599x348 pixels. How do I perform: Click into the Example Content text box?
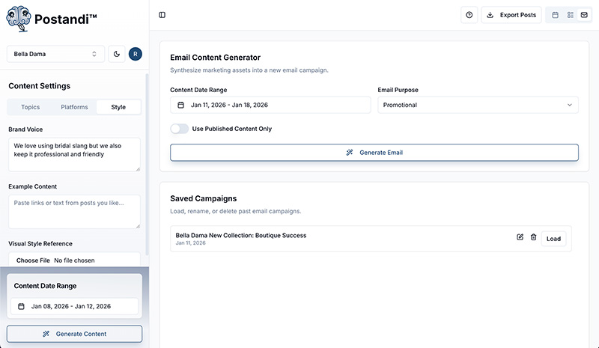[x=74, y=211]
